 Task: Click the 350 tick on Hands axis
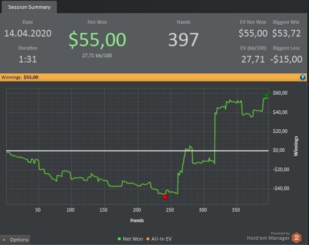pyautogui.click(x=236, y=210)
